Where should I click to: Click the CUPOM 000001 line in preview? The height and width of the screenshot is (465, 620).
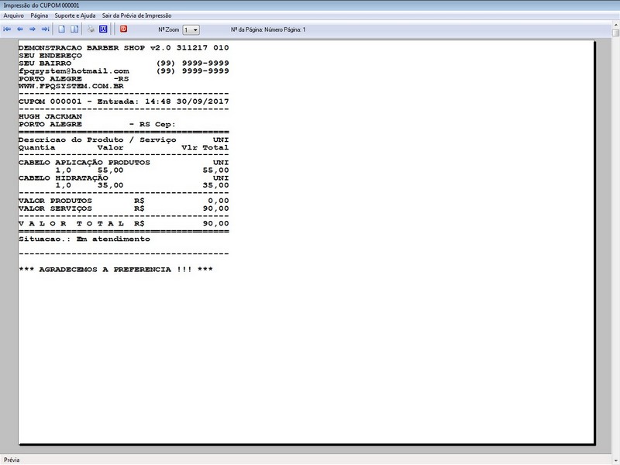click(x=124, y=102)
